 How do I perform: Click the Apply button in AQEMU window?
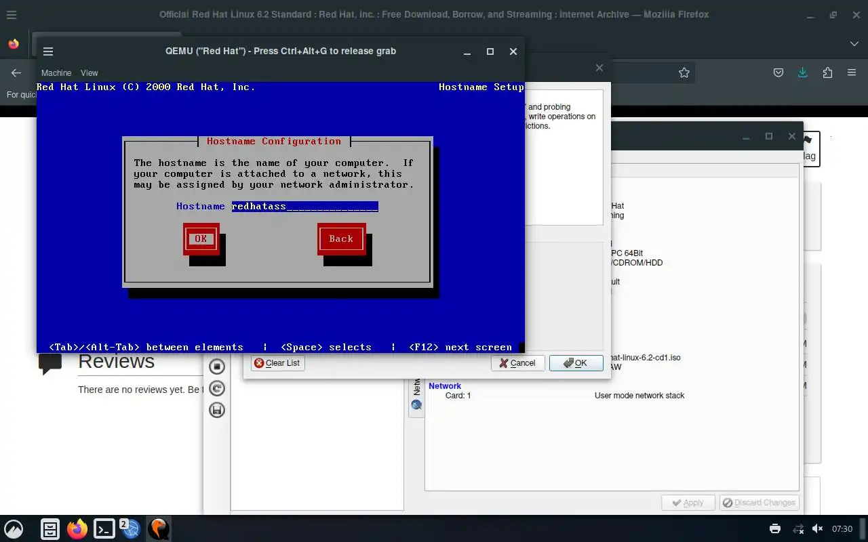click(x=688, y=503)
